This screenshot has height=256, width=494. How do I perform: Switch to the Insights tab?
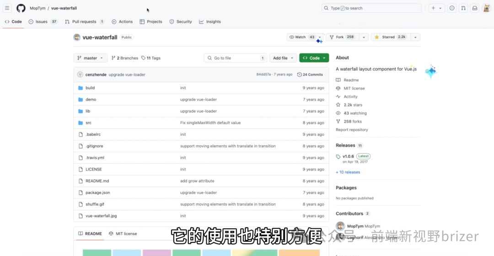(x=210, y=22)
